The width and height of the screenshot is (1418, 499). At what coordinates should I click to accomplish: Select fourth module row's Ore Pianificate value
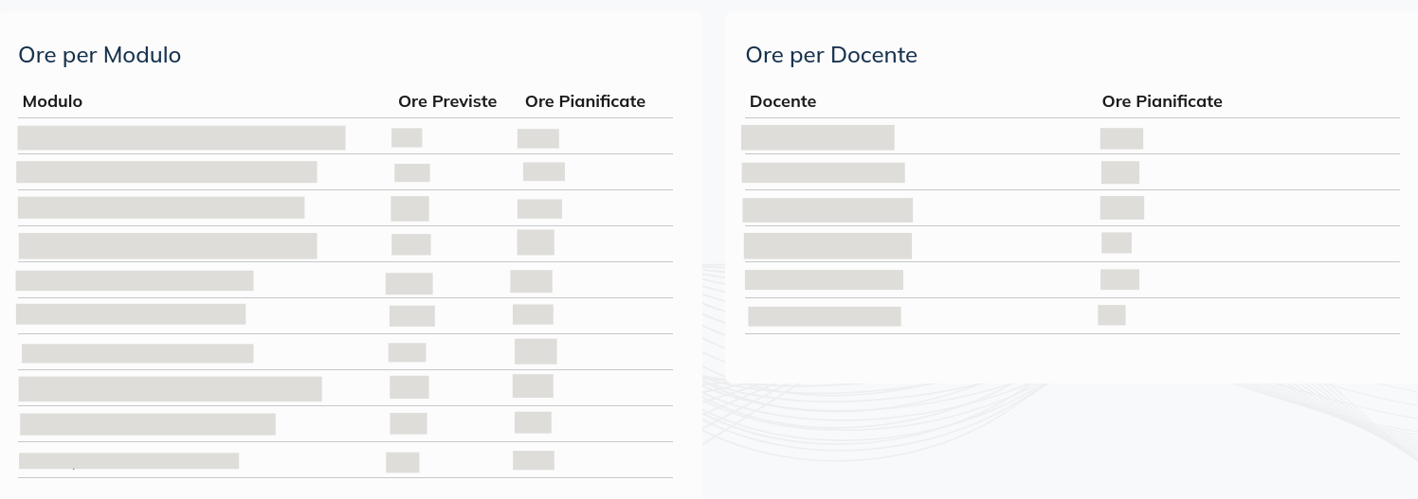(536, 242)
